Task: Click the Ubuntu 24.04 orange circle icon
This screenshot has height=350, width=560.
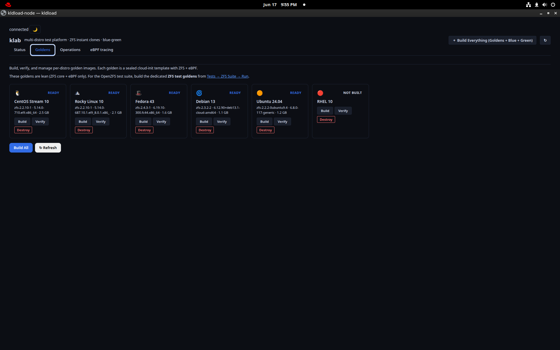Action: (x=260, y=93)
